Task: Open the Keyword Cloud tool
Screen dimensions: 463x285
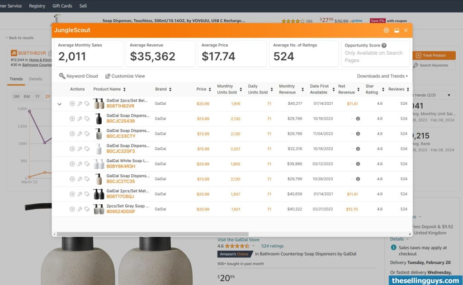Action: click(x=78, y=76)
